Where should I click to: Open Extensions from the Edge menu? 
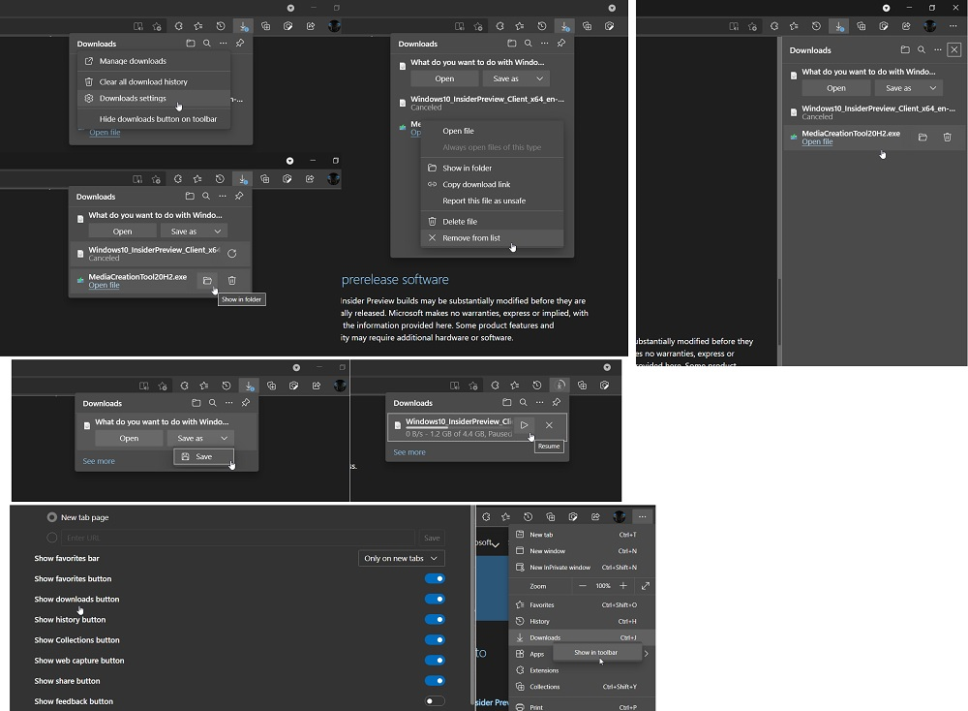582,670
